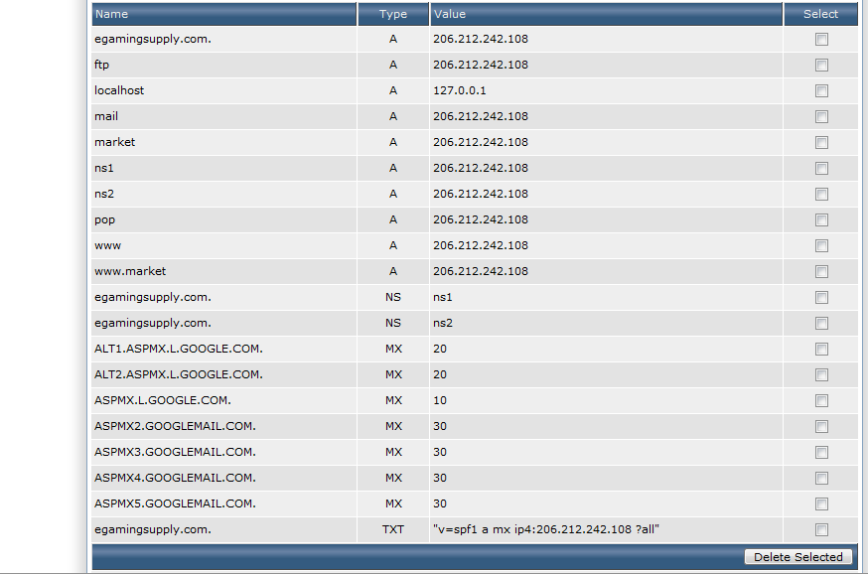Viewport: 868px width, 574px height.
Task: Click ALT2.ASPMX.L.GOOGLE.COM. name text
Action: (x=178, y=374)
